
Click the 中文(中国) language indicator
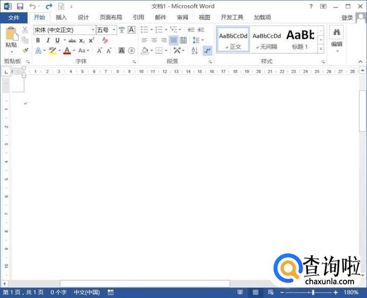coord(87,292)
